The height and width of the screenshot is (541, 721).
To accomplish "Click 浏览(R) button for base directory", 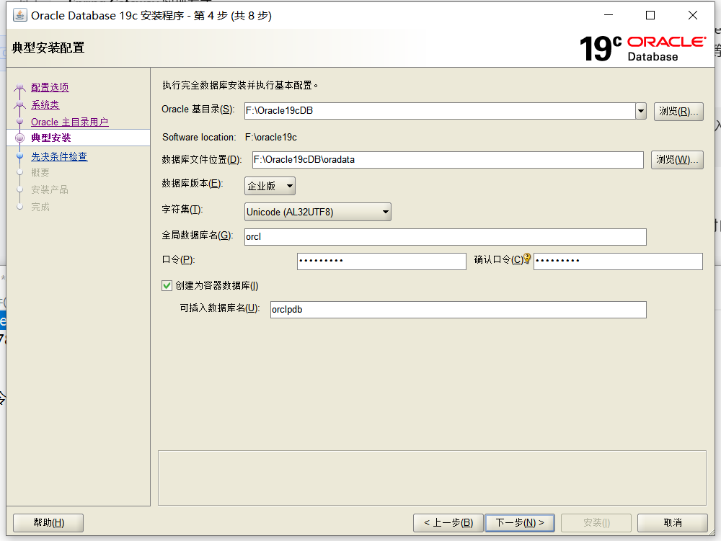I will click(x=678, y=112).
